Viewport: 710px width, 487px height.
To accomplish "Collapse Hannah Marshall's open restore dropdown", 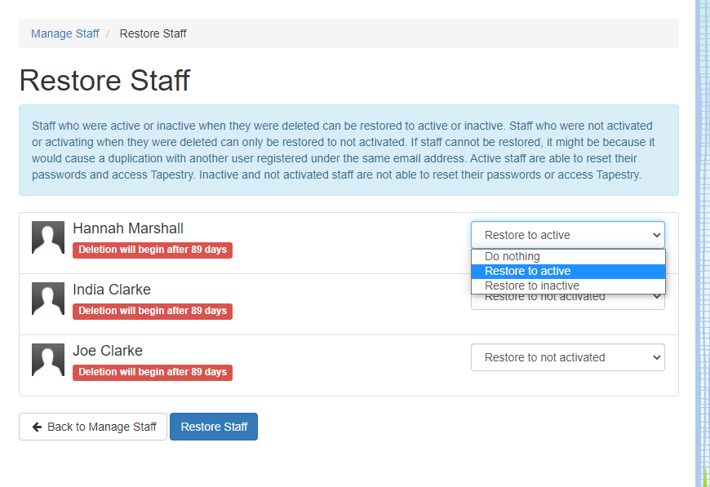I will 567,235.
